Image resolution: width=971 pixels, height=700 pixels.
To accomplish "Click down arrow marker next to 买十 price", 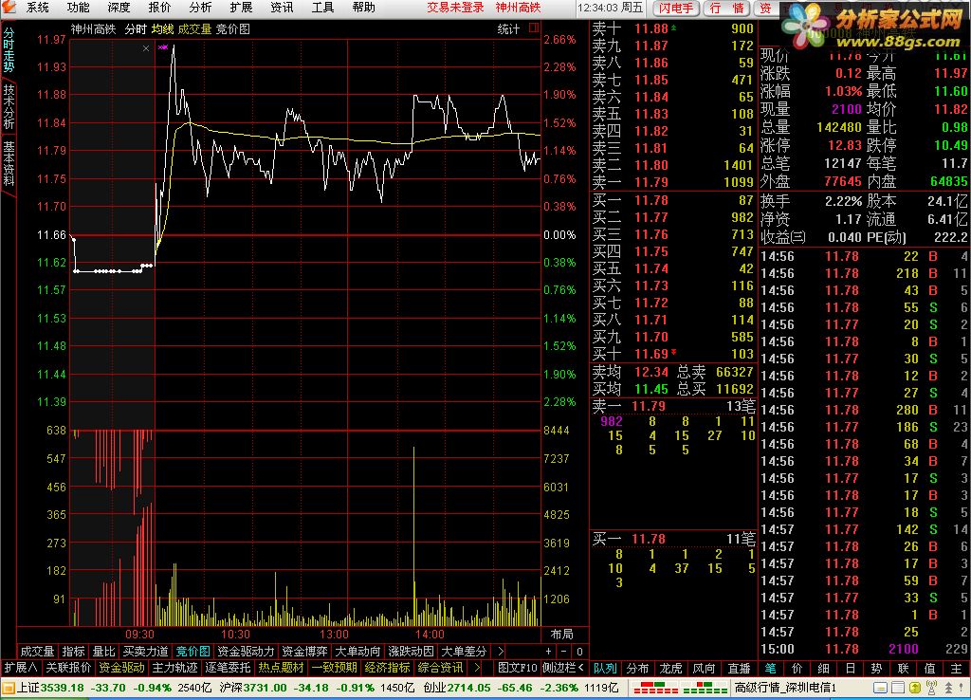I will [674, 353].
